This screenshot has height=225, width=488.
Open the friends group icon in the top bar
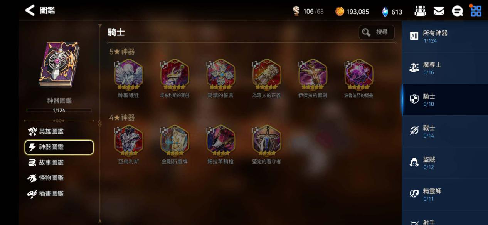point(420,11)
